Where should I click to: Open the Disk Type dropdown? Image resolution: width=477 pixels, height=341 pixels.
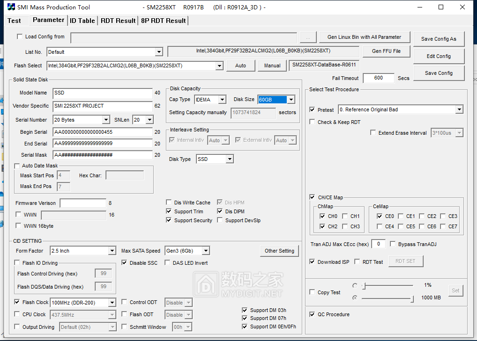(230, 159)
